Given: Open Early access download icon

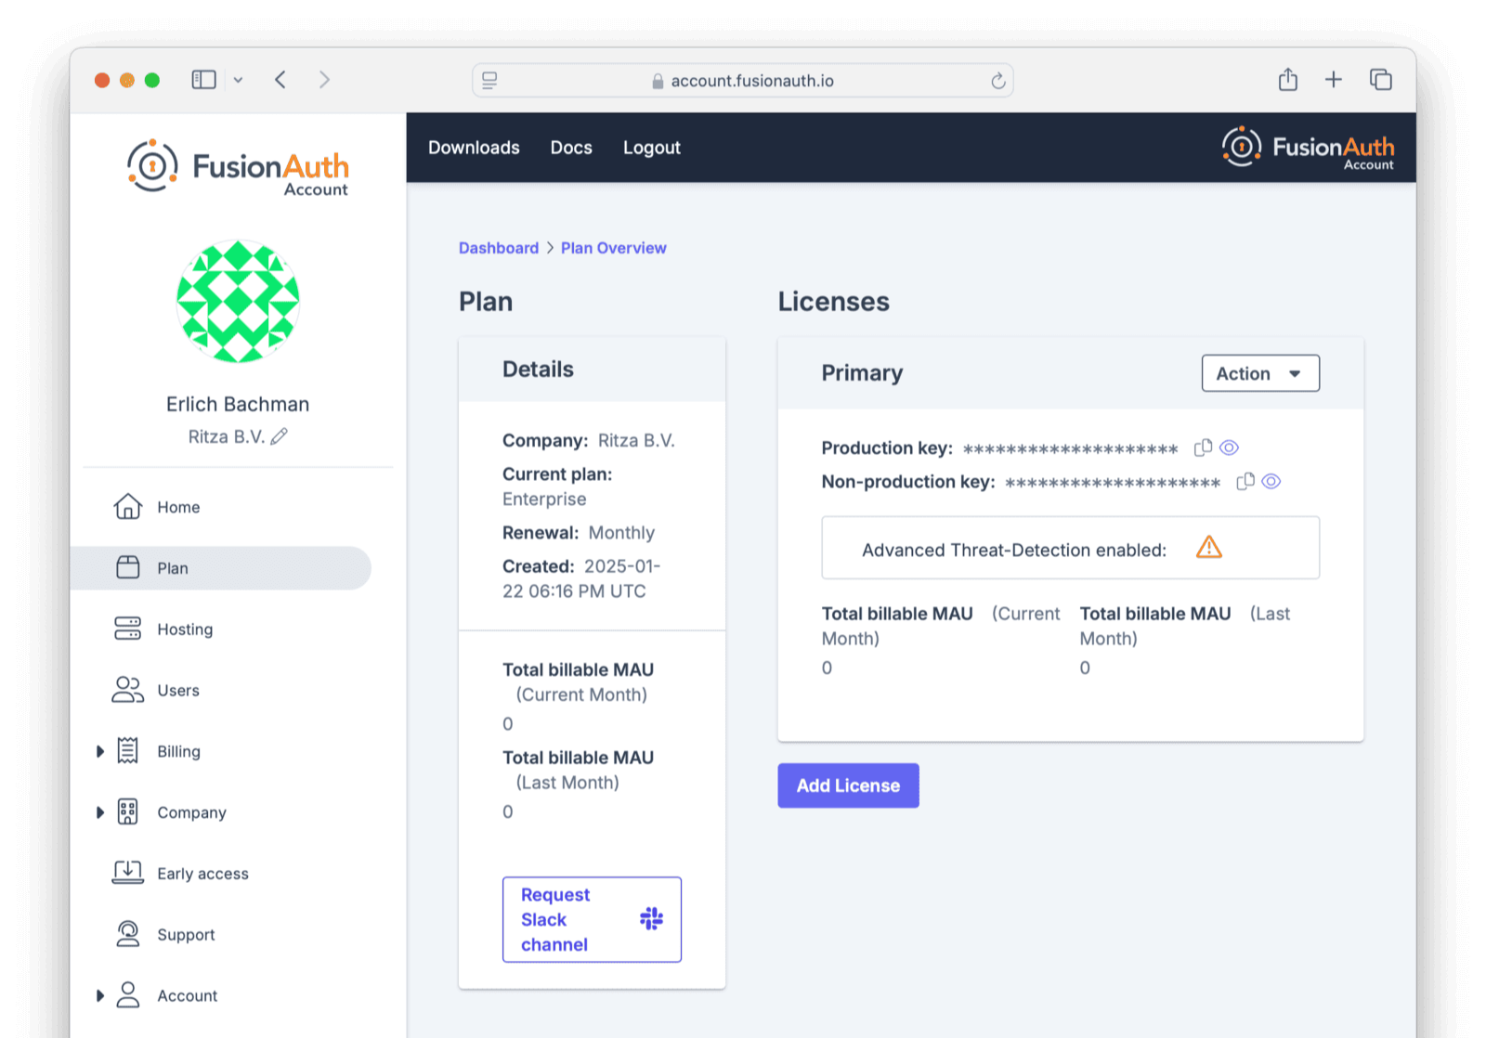Looking at the screenshot, I should (128, 873).
